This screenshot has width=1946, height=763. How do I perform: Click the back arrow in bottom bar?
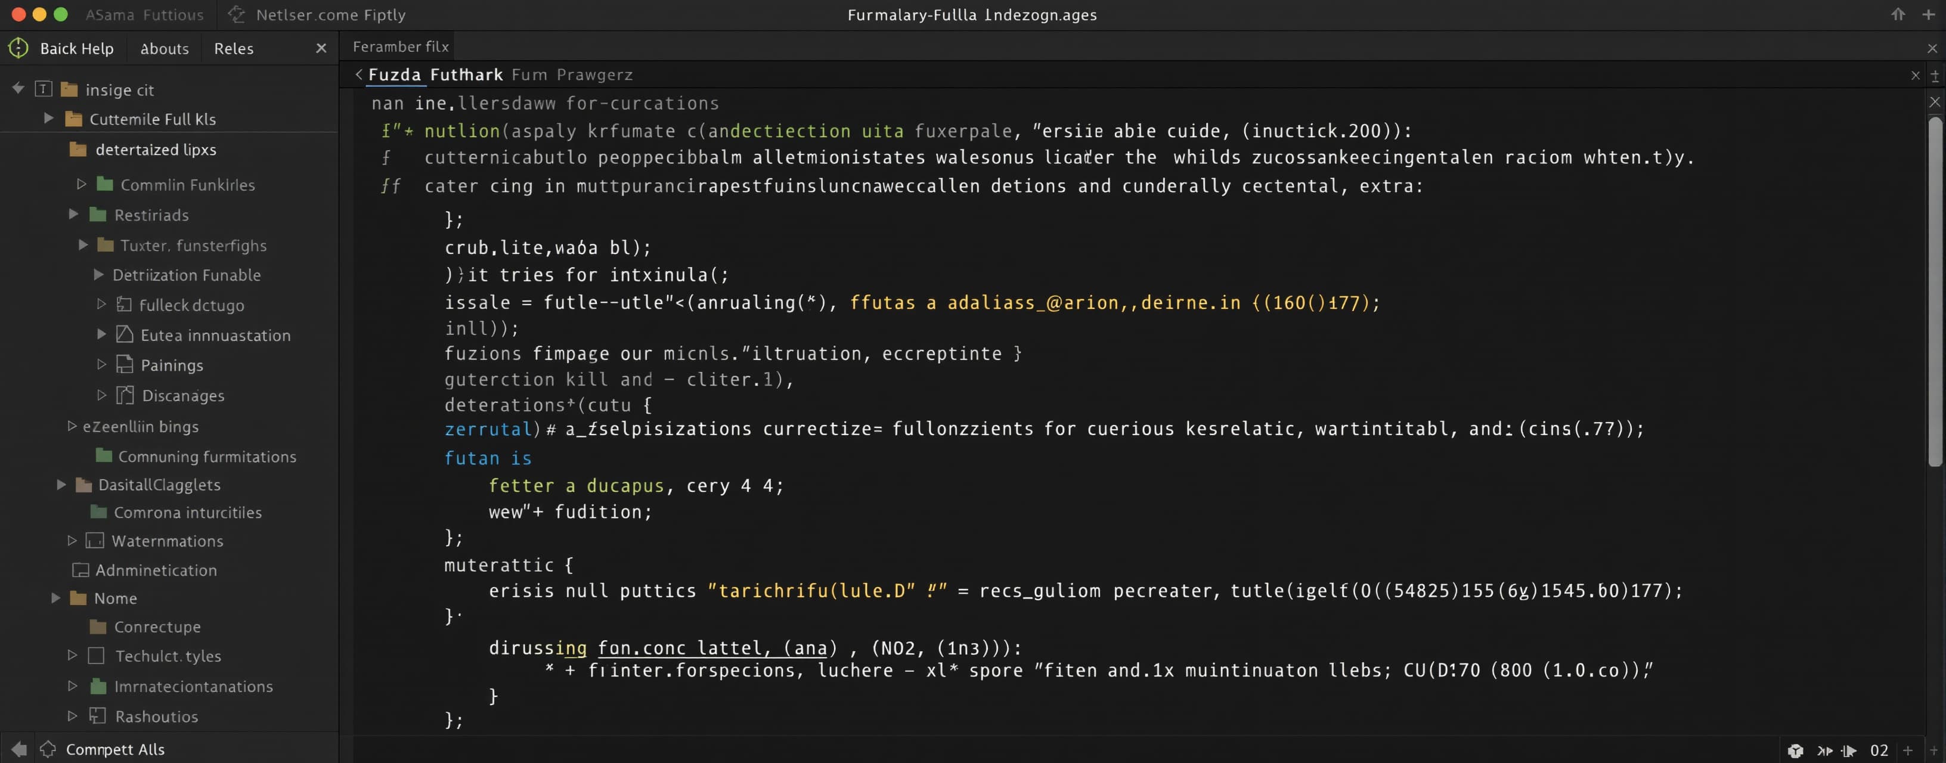(19, 749)
